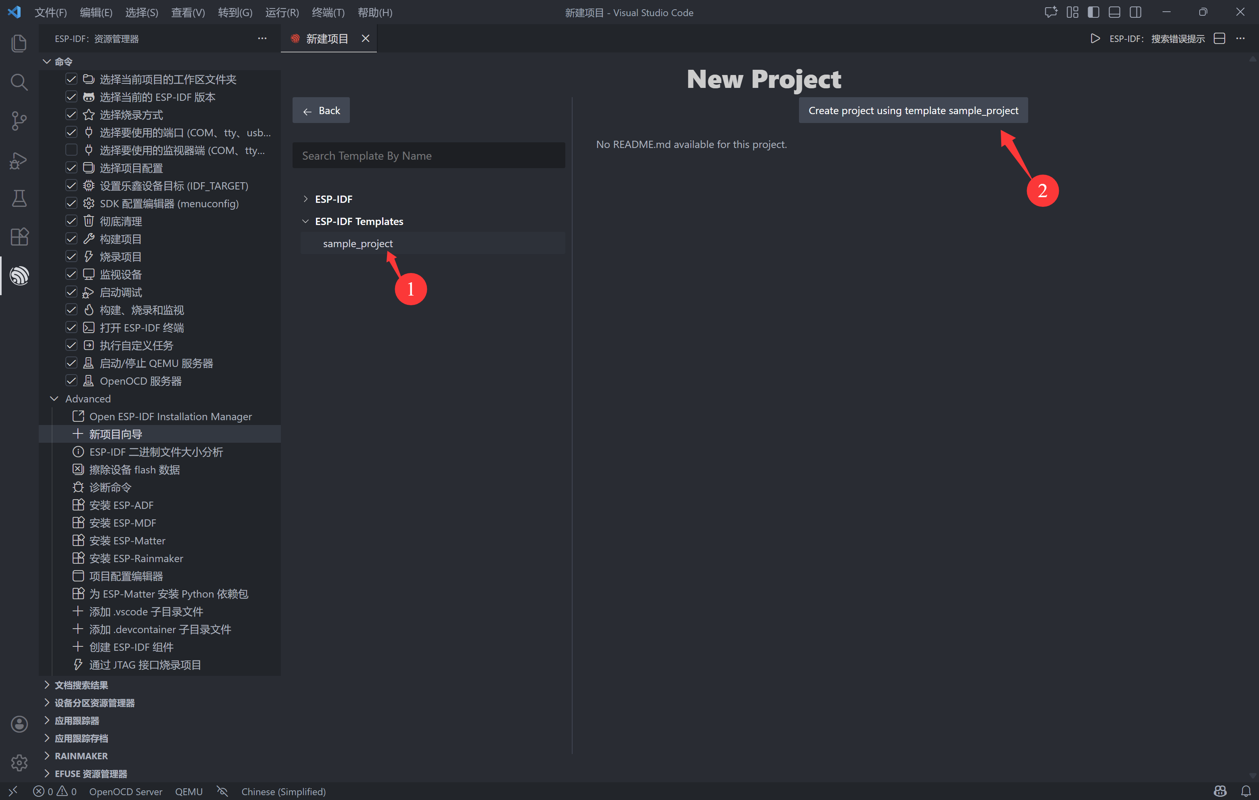Viewport: 1259px width, 800px height.
Task: Split the editor layout icon
Action: (1219, 38)
